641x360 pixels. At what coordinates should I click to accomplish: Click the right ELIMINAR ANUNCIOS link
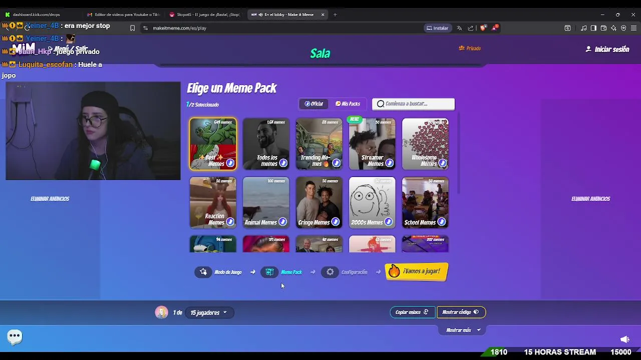[x=590, y=198]
